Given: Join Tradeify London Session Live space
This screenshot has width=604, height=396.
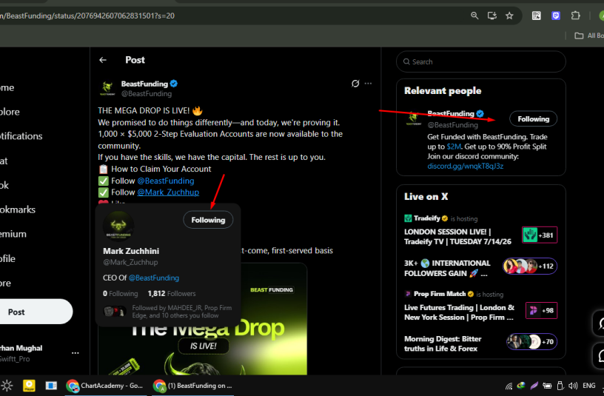Looking at the screenshot, I should click(x=480, y=231).
